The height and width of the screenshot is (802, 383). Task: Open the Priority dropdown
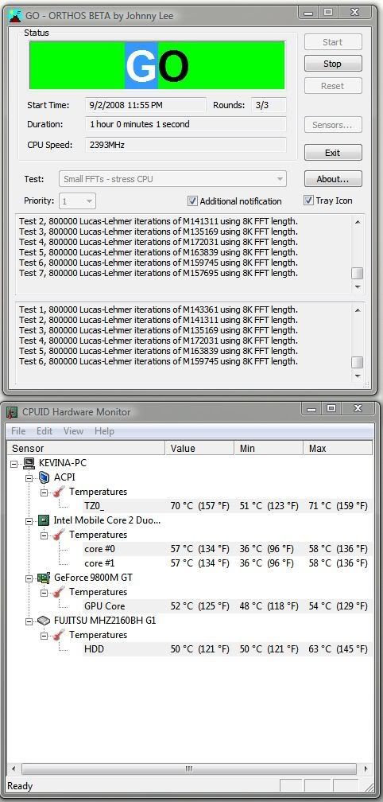point(78,201)
